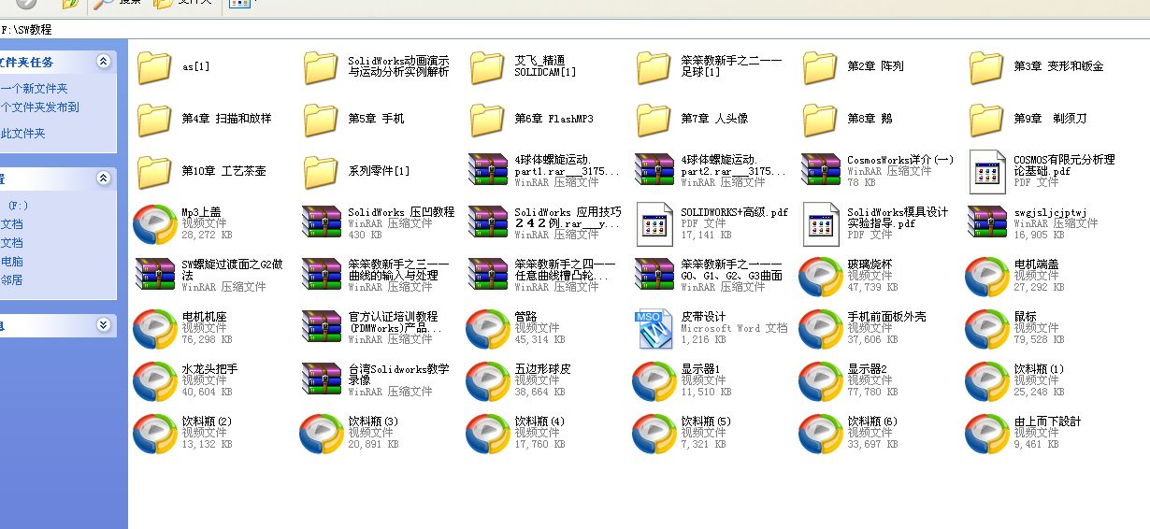Open SOLIDWORKS+高级.pdf file icon
The image size is (1150, 529).
654,224
